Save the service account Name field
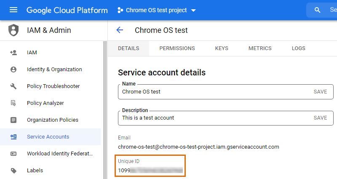The height and width of the screenshot is (179, 337). tap(320, 92)
